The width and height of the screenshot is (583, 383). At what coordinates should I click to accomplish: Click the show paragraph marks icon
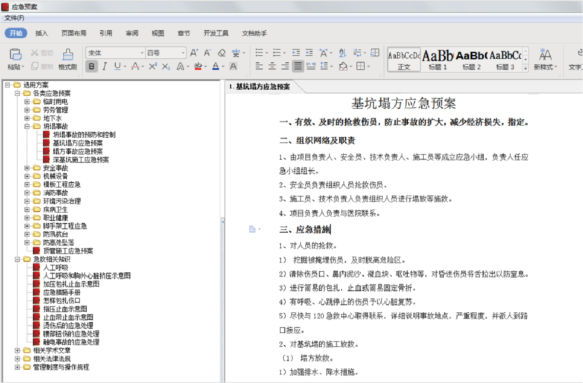click(358, 53)
